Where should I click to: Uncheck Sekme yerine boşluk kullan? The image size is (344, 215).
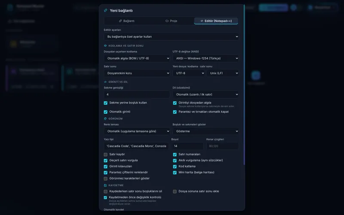[x=105, y=103]
